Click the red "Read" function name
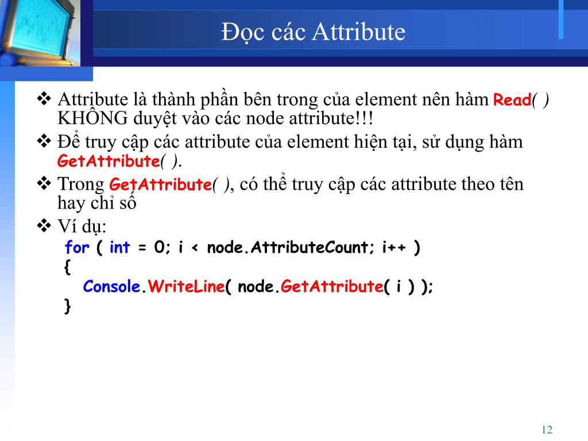 [x=512, y=100]
